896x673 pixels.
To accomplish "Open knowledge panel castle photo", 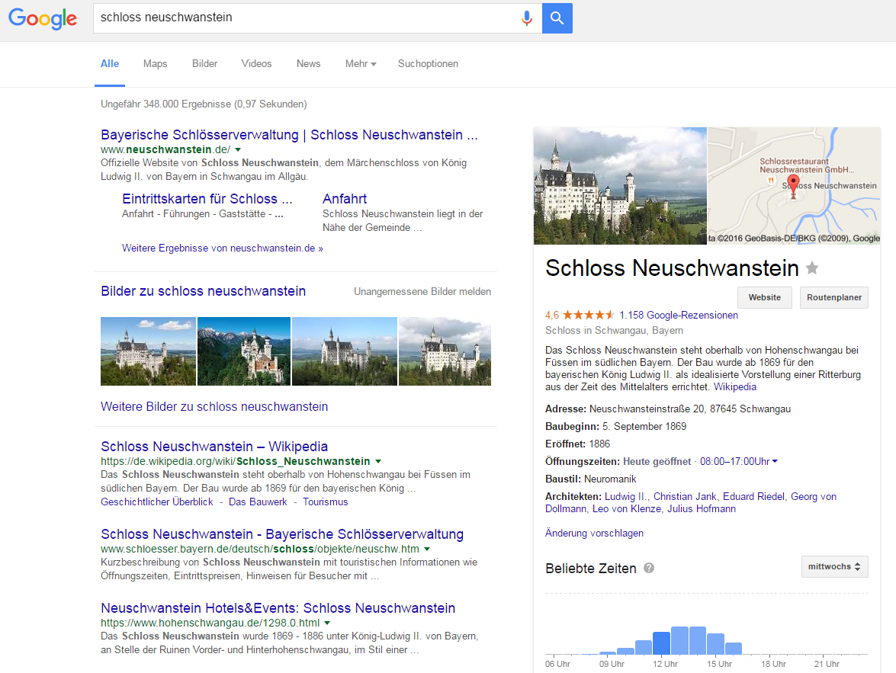I will (x=620, y=186).
